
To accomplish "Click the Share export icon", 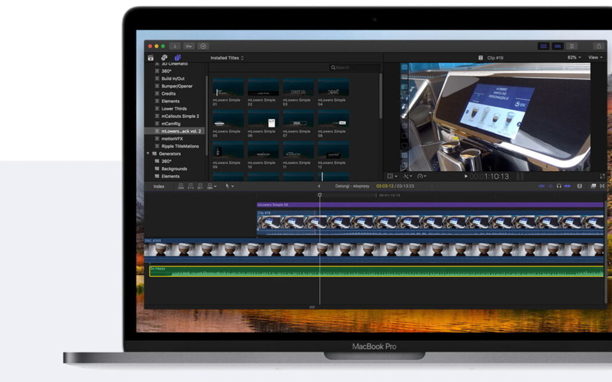I will 598,46.
